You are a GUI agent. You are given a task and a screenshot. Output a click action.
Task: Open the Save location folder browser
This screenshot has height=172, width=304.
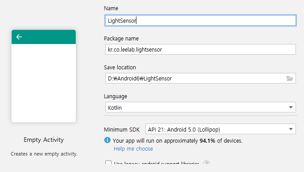pyautogui.click(x=290, y=78)
